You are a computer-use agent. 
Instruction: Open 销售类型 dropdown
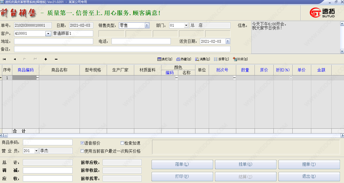click(x=147, y=25)
